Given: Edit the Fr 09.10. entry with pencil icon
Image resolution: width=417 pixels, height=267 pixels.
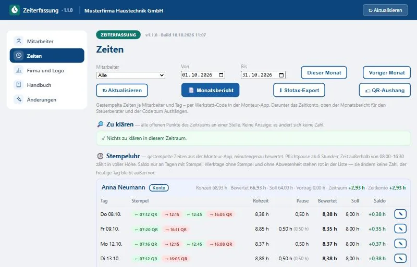Looking at the screenshot, I should (x=400, y=228).
